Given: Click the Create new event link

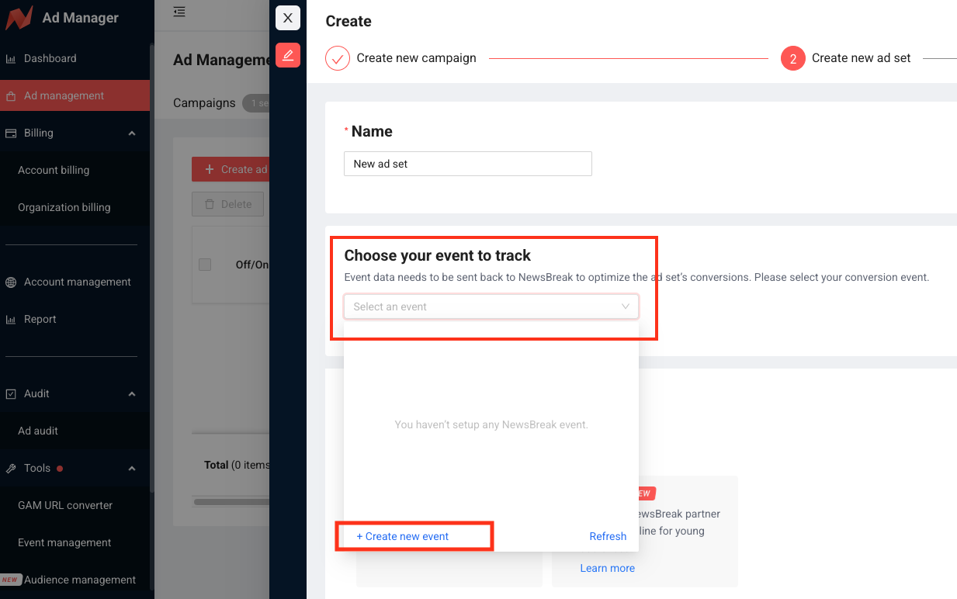Looking at the screenshot, I should [x=403, y=536].
